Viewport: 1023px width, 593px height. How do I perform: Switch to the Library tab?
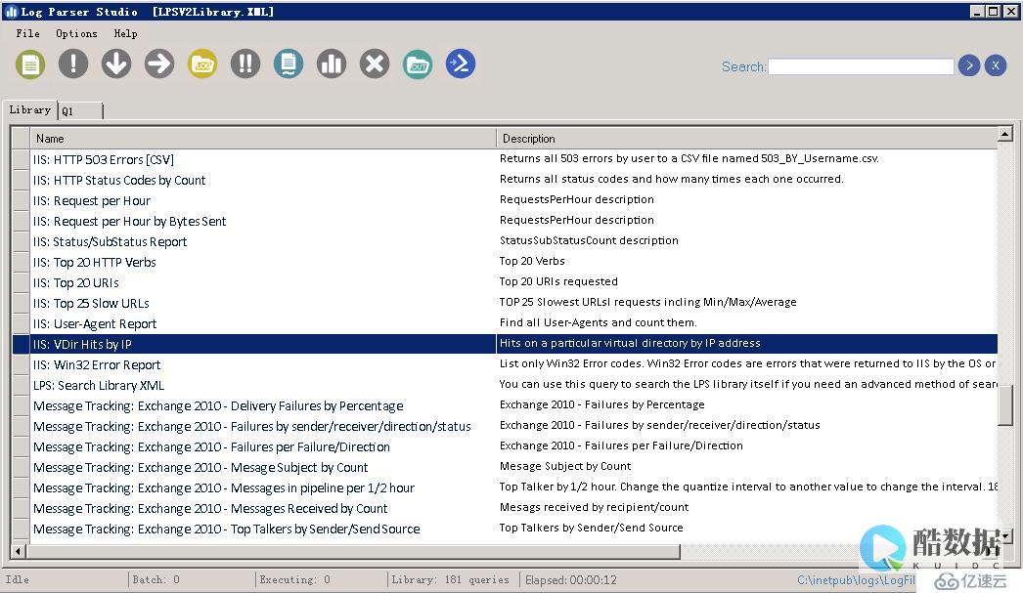(x=30, y=109)
